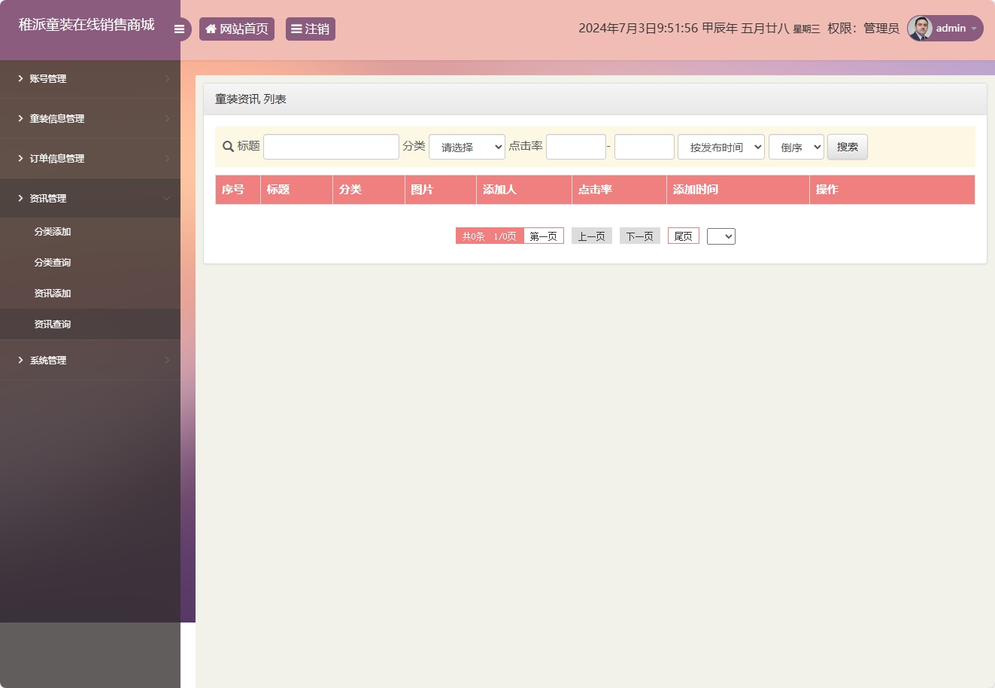Click the home icon on 网站首页 button
Viewport: 995px width, 688px height.
coord(210,29)
